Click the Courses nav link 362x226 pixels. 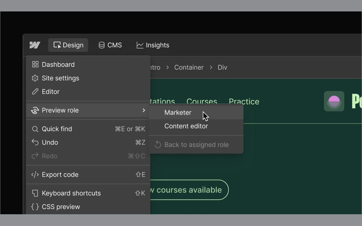[x=202, y=102]
